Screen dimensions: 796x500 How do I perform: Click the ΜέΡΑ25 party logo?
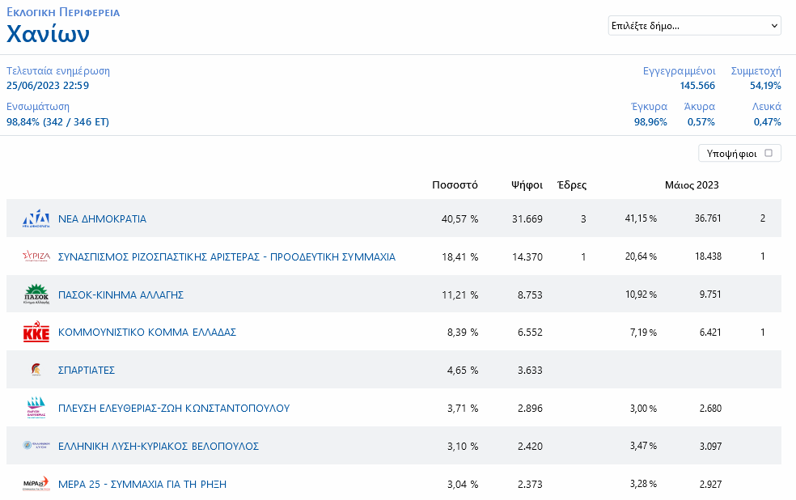36,484
